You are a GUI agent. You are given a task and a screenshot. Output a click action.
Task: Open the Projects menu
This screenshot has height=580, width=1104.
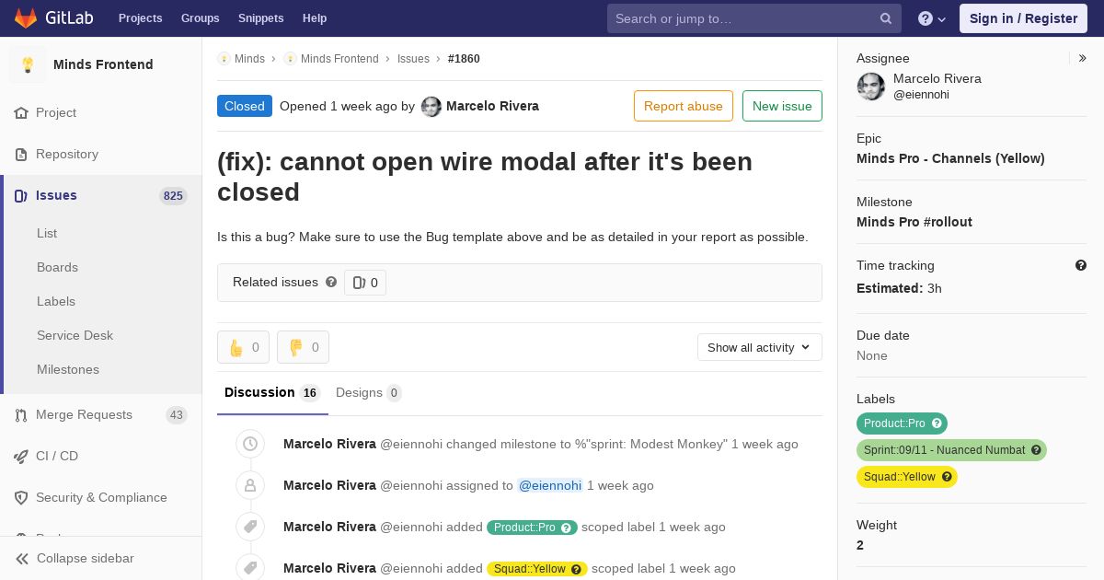[140, 18]
